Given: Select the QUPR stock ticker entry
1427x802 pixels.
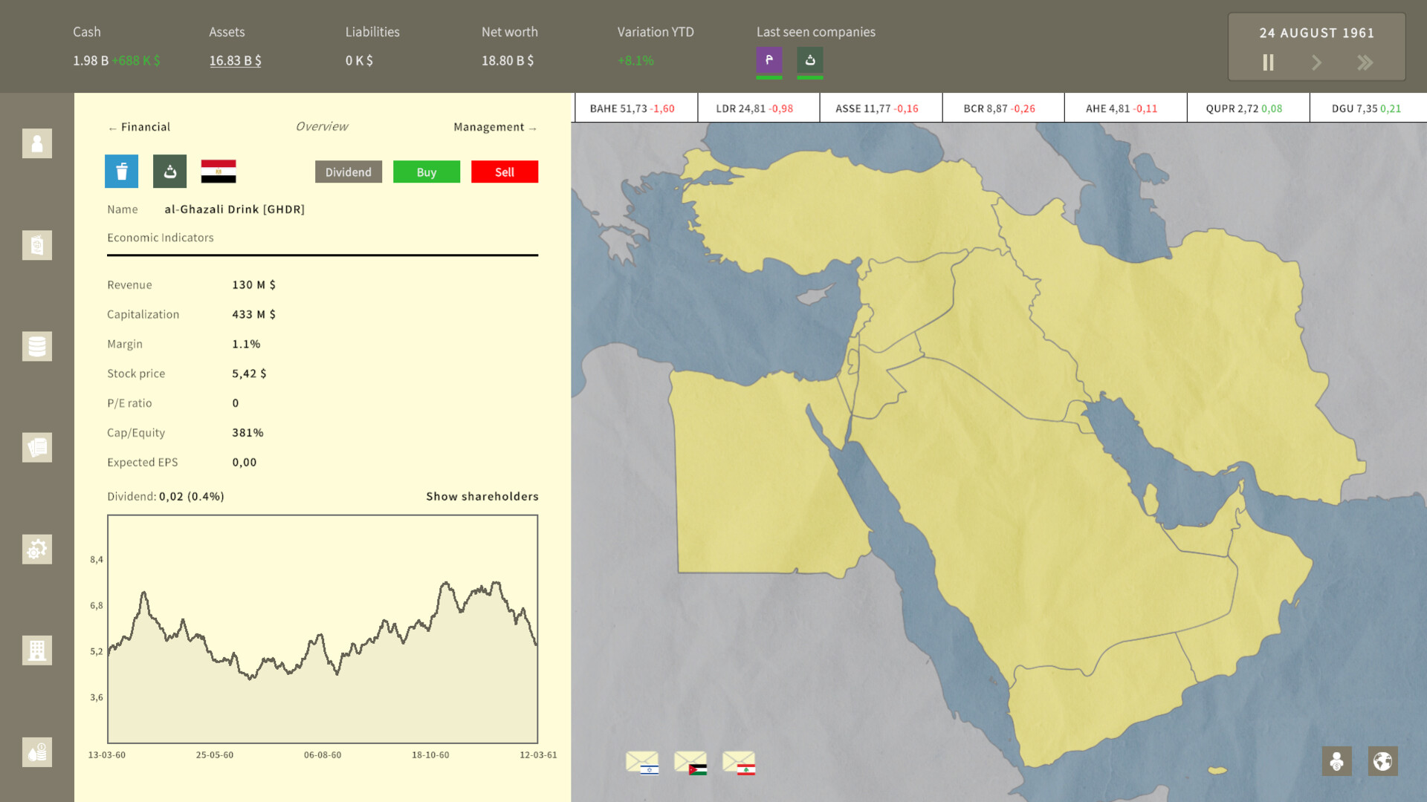Looking at the screenshot, I should pos(1247,107).
